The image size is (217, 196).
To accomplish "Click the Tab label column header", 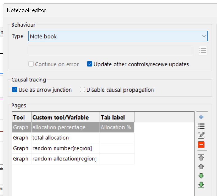I will tap(117, 117).
